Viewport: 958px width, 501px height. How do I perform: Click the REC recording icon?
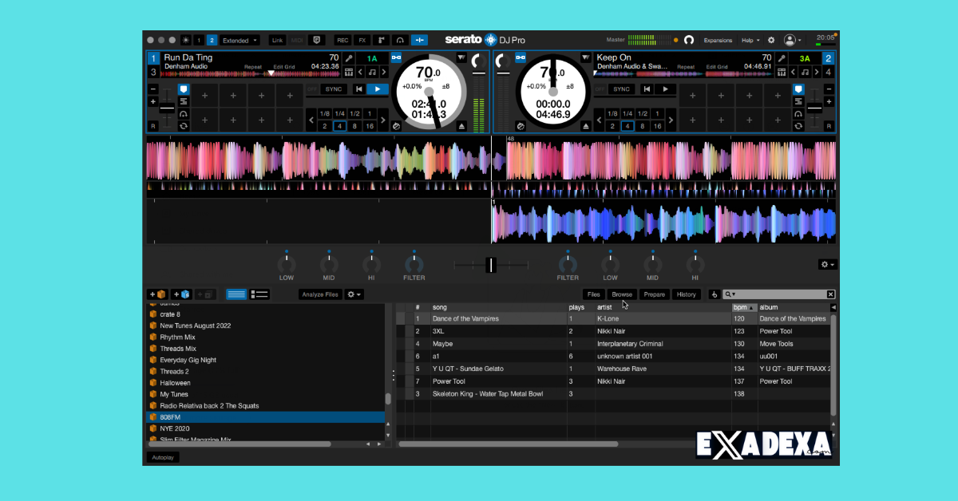342,40
